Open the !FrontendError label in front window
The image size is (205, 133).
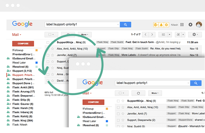click(94, 113)
